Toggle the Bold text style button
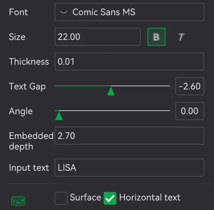The width and height of the screenshot is (214, 210). (x=156, y=37)
